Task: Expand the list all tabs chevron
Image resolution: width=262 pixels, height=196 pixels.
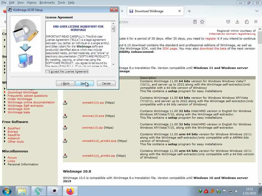Action: [x=257, y=11]
